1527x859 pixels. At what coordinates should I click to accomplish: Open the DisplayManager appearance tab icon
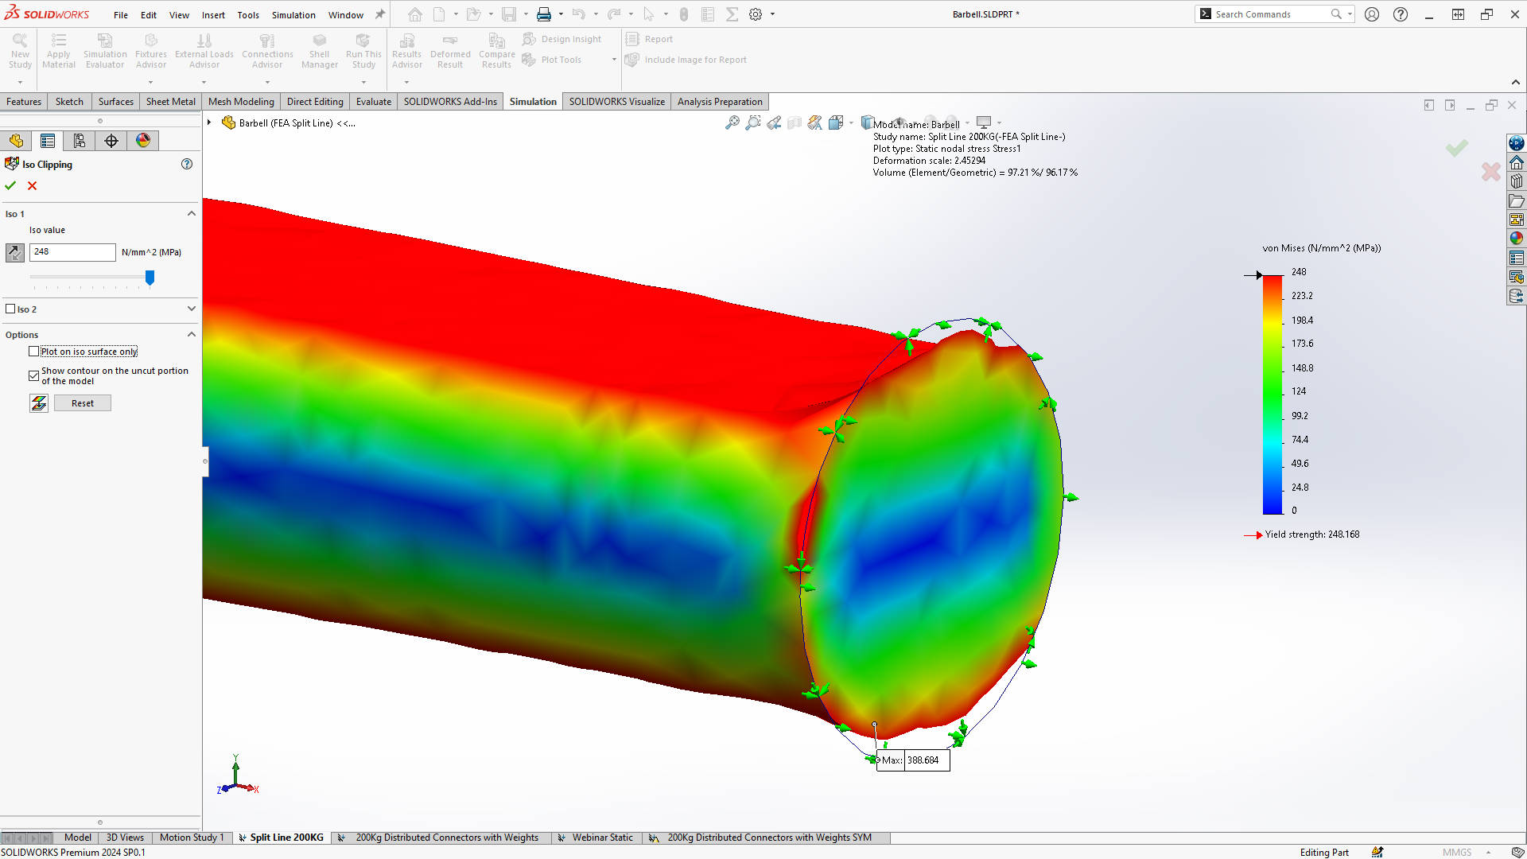(143, 141)
